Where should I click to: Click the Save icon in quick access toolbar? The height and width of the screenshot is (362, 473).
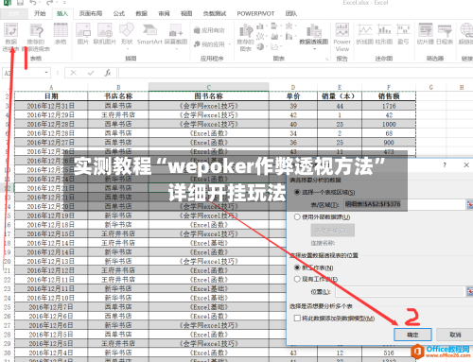(x=20, y=3)
